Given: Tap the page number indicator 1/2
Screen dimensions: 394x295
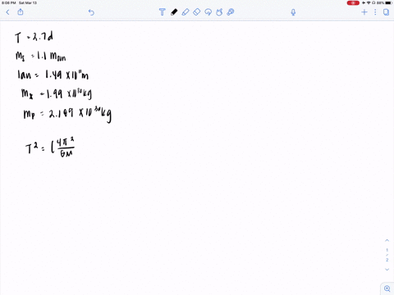Looking at the screenshot, I should pos(387,255).
